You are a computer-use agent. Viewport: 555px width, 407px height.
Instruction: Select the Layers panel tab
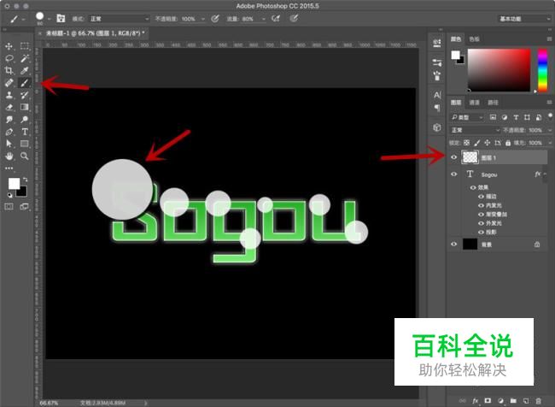click(456, 103)
